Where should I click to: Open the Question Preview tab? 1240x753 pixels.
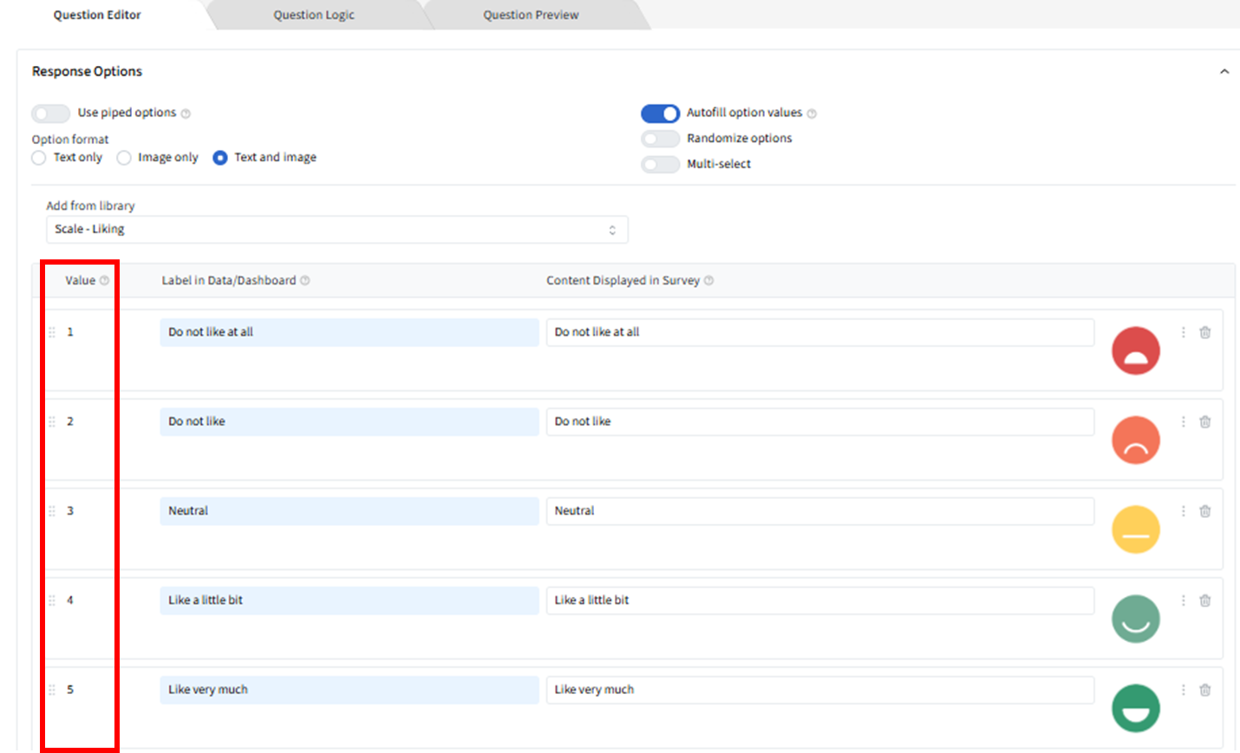point(531,15)
